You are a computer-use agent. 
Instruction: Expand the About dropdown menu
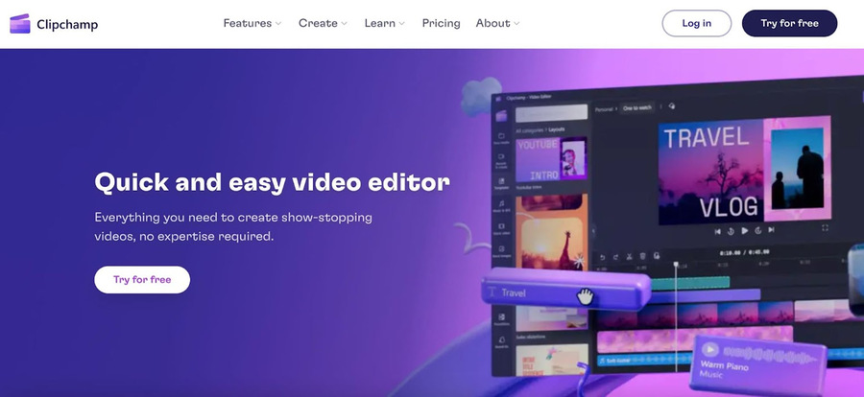(x=497, y=23)
